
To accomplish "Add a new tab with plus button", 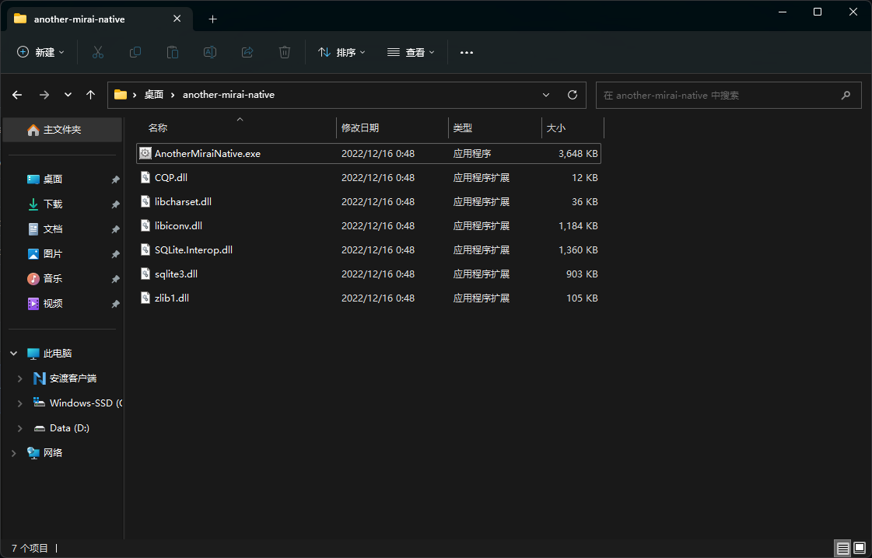I will click(212, 19).
